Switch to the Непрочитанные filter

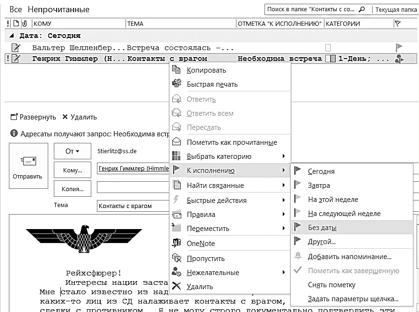[x=59, y=9]
